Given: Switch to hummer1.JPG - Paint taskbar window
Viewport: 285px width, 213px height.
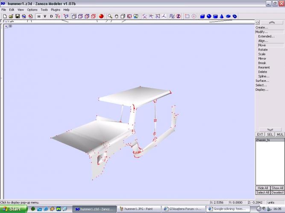Looking at the screenshot, I should click(139, 209).
